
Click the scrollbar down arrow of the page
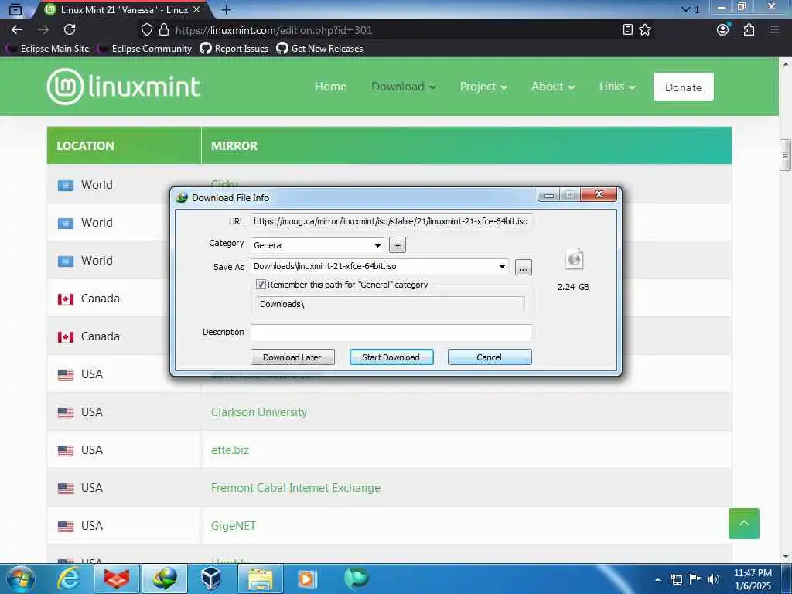click(x=786, y=557)
